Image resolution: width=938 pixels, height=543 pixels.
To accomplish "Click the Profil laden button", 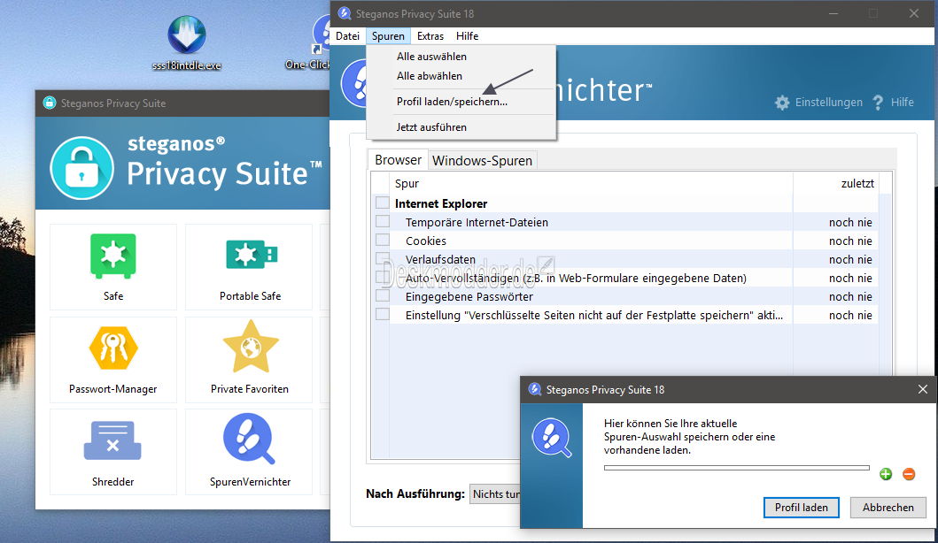I will (x=801, y=507).
